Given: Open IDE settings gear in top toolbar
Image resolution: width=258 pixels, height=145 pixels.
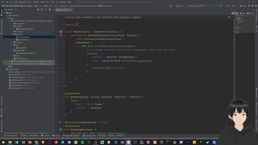Looking at the screenshot, I should (252, 6).
